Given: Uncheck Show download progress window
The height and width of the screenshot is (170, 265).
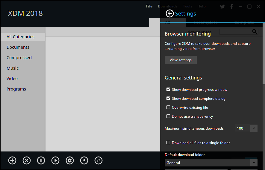Looking at the screenshot, I should coord(168,89).
